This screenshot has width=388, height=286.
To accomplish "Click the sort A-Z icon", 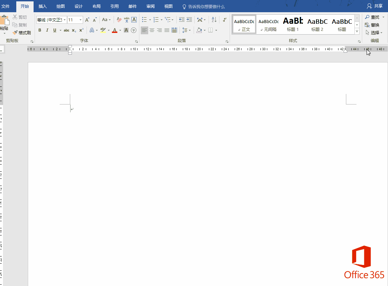I will click(x=214, y=20).
